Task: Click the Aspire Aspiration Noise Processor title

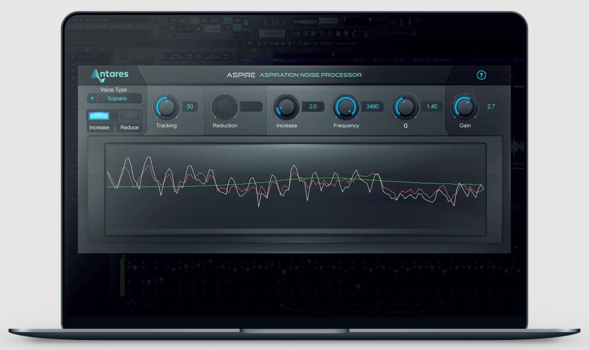Action: point(294,75)
